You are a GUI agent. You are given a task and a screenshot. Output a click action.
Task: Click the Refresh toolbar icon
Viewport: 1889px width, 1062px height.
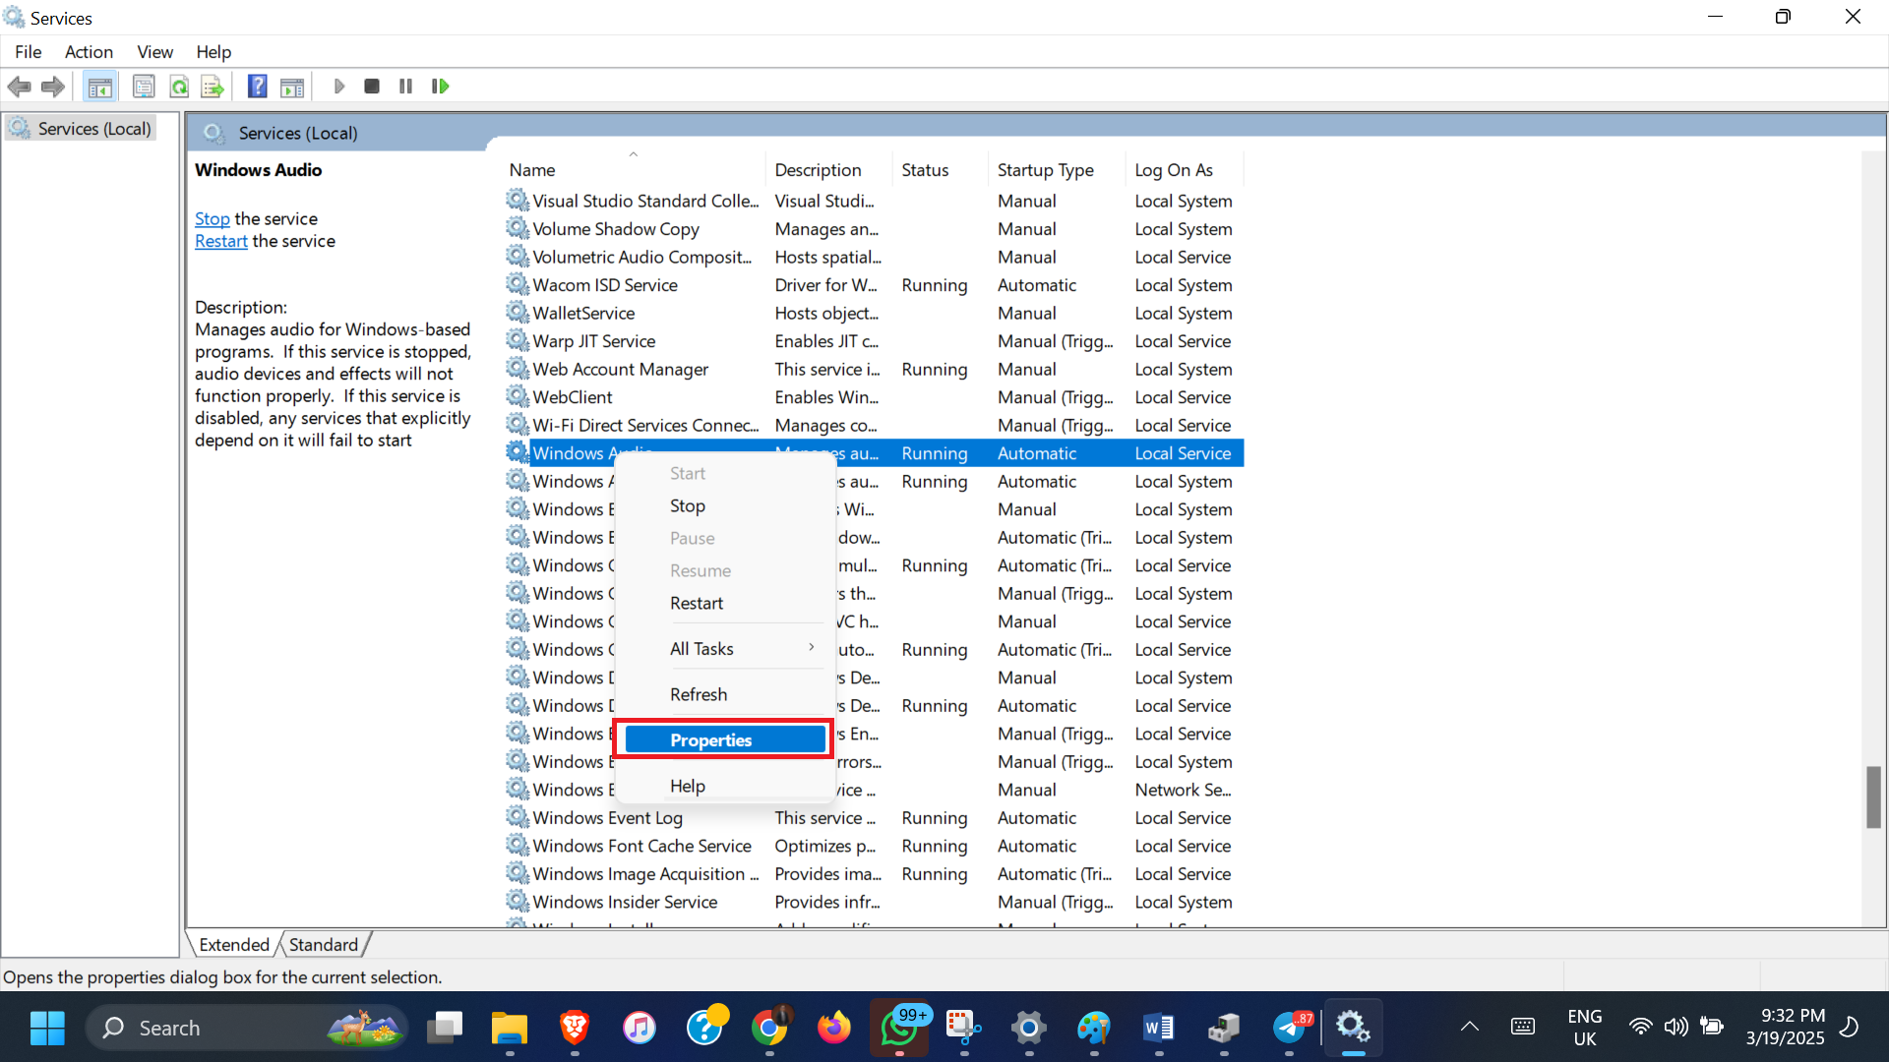179,87
